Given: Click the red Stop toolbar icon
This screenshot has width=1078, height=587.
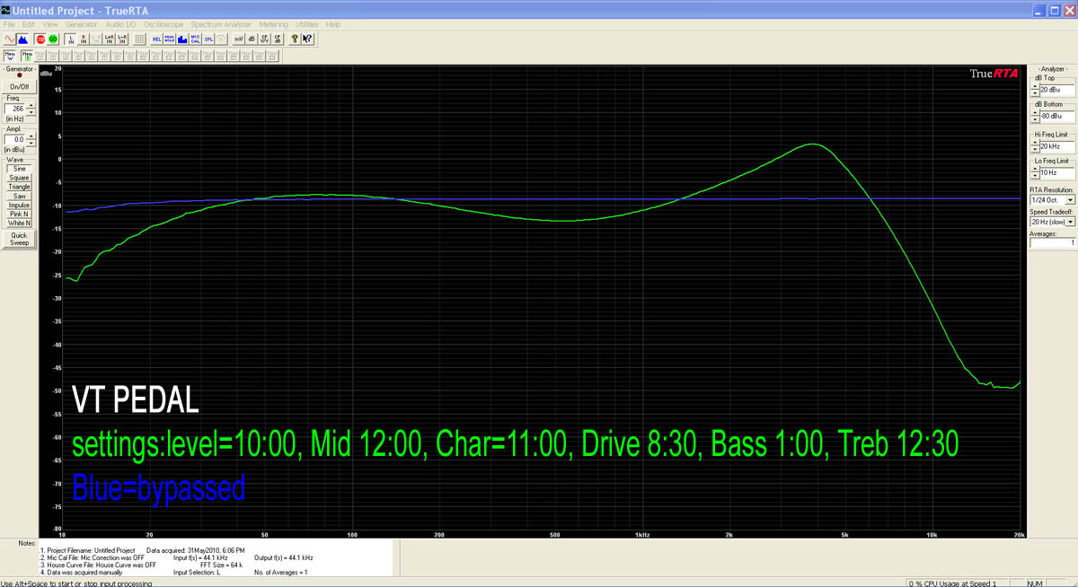Looking at the screenshot, I should [x=40, y=39].
